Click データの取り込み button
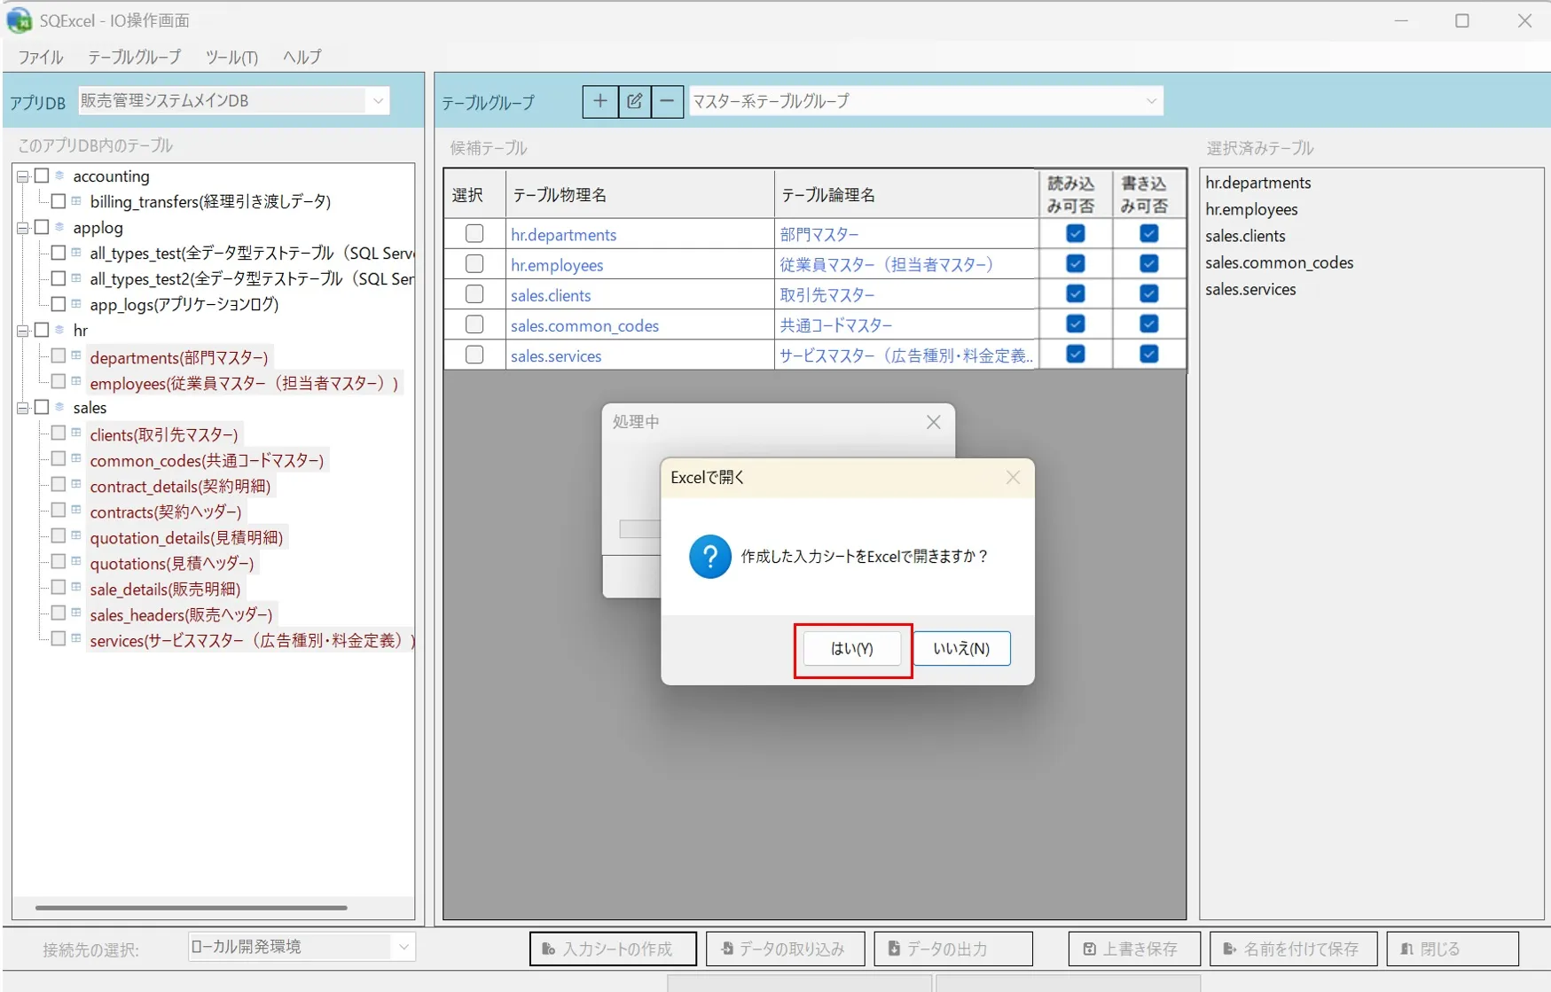The image size is (1551, 992). tap(785, 949)
